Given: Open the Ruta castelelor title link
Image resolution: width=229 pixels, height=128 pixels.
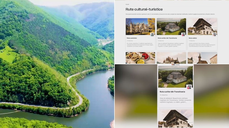Looking at the screenshot, I should click(x=132, y=38).
